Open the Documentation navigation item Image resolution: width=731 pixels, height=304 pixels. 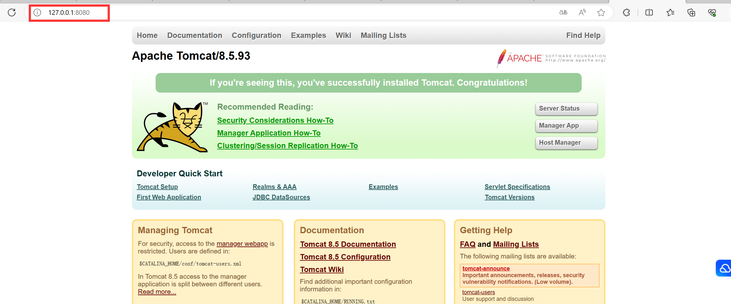coord(195,35)
